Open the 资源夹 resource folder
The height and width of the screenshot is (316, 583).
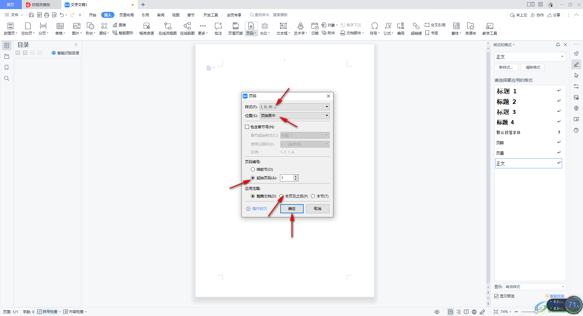(x=471, y=29)
